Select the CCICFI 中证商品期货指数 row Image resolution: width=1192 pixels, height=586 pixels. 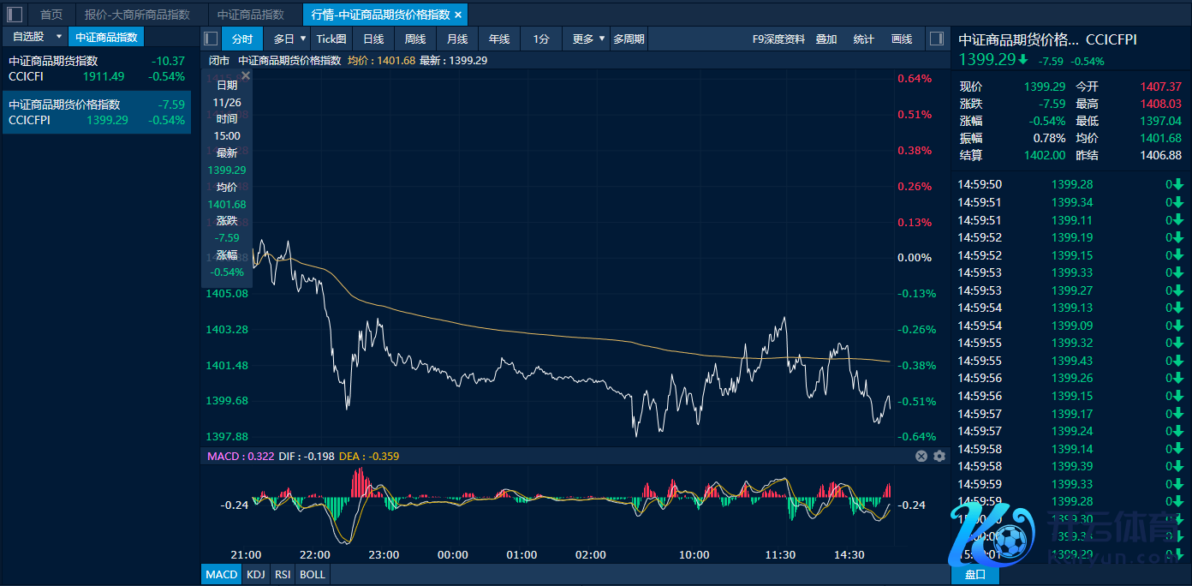(x=96, y=69)
